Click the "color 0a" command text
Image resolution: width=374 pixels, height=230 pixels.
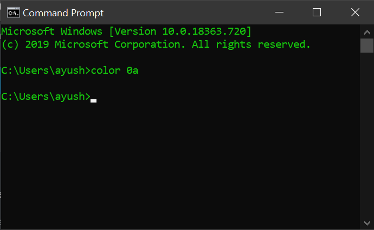tap(114, 71)
